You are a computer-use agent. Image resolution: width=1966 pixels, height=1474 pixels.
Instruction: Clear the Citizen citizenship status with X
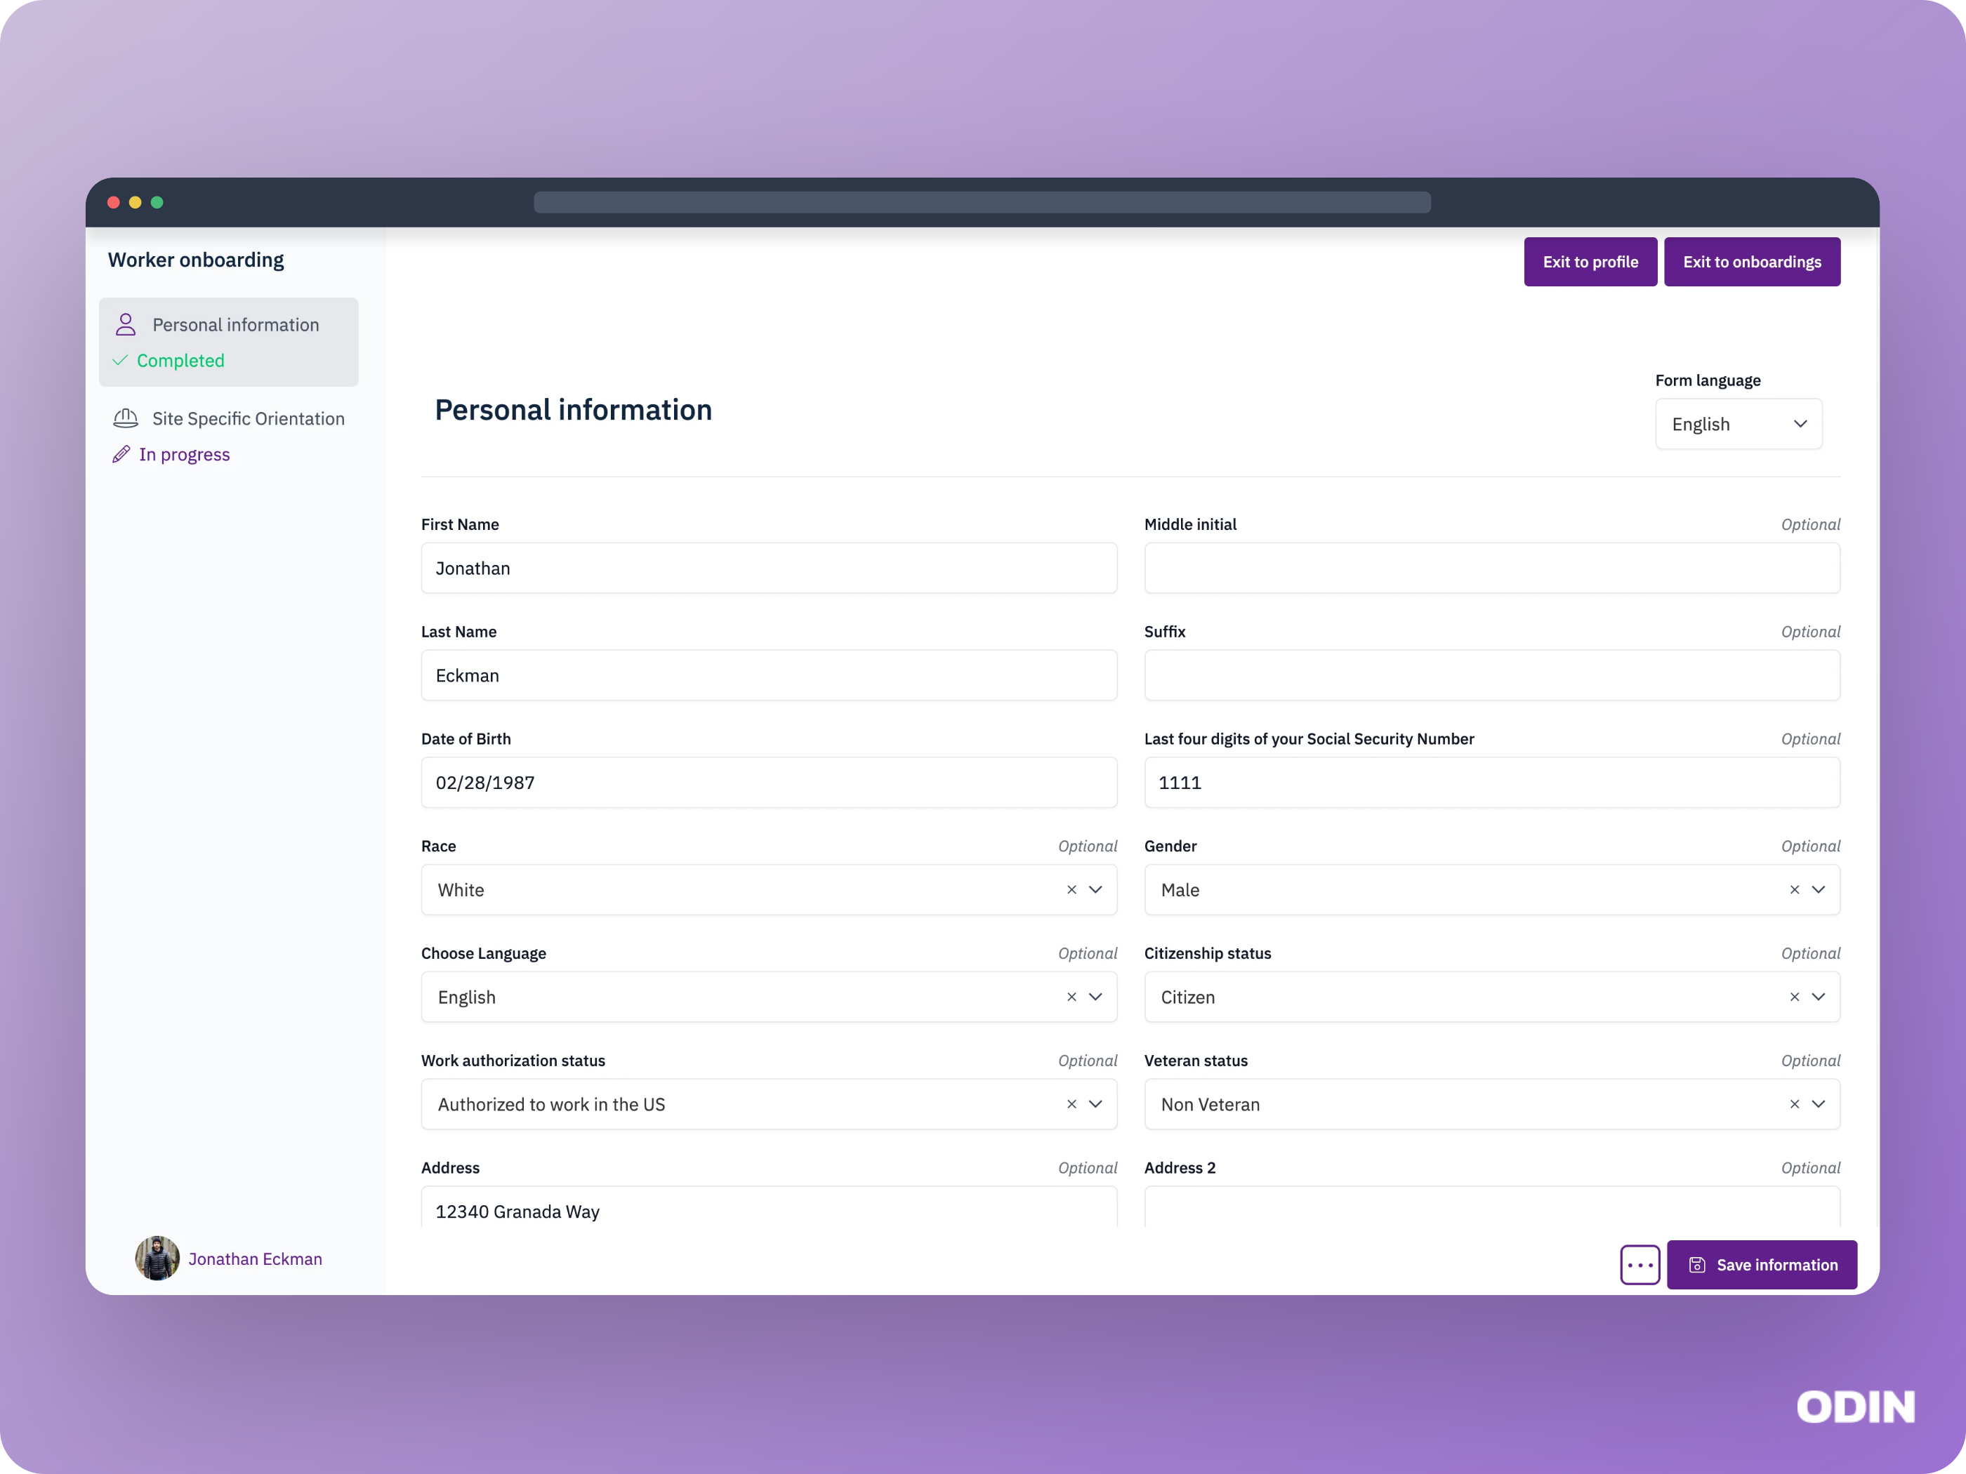click(1793, 997)
